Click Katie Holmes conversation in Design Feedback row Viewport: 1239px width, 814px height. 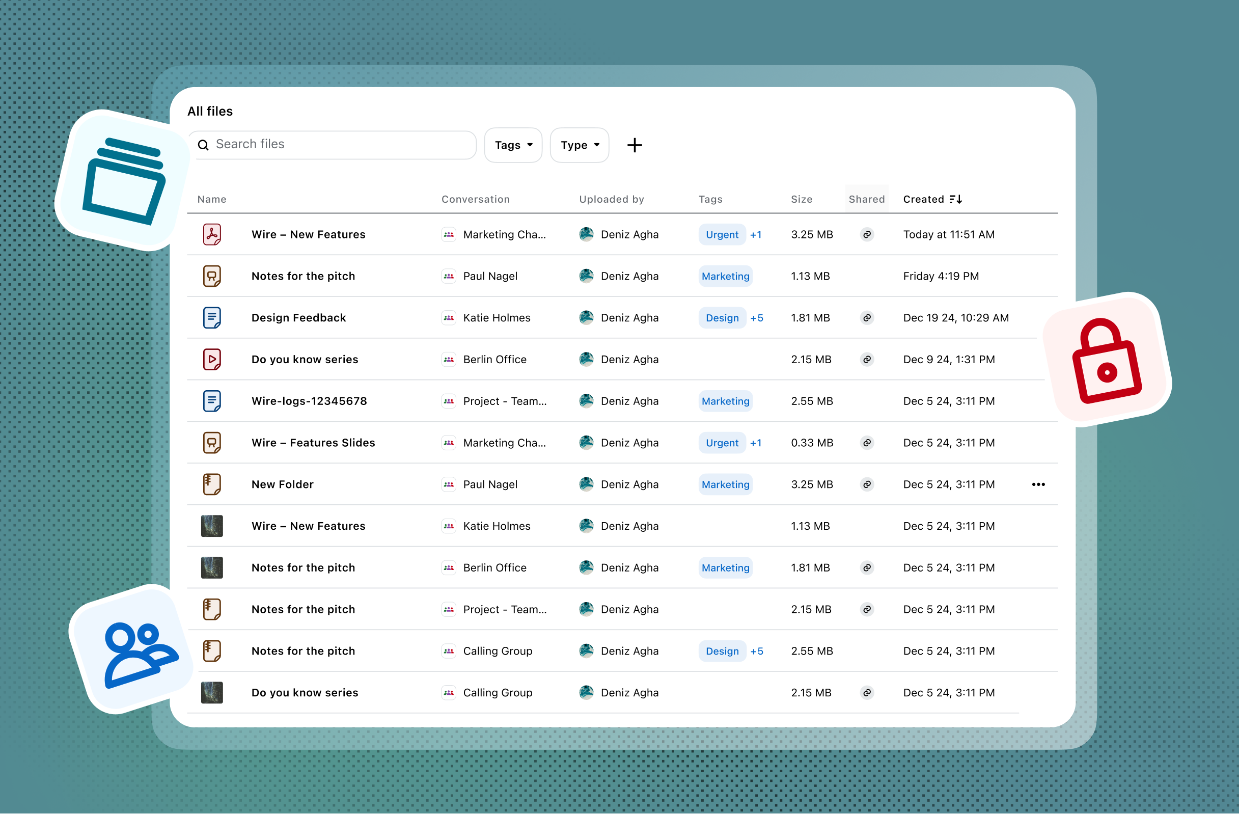[497, 318]
